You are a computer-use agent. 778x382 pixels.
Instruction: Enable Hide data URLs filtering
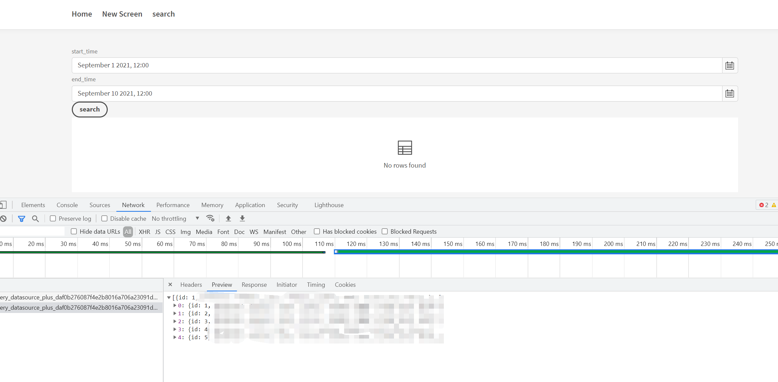click(73, 231)
